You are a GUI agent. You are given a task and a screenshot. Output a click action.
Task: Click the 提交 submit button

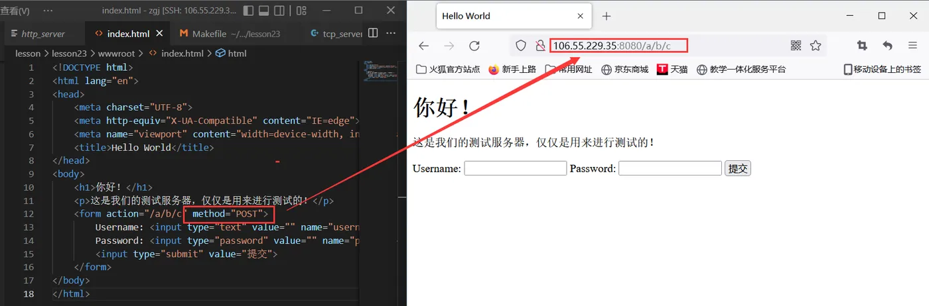[x=738, y=168]
